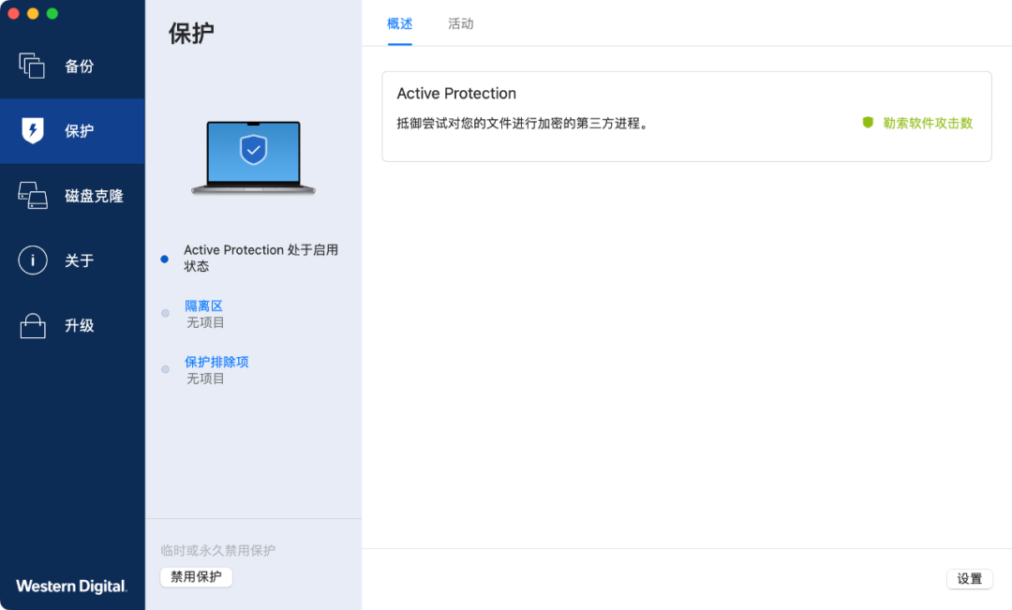Click the text 抵御尝试对您的文件进行加密的第三方进程。
This screenshot has width=1012, height=610.
click(x=522, y=124)
